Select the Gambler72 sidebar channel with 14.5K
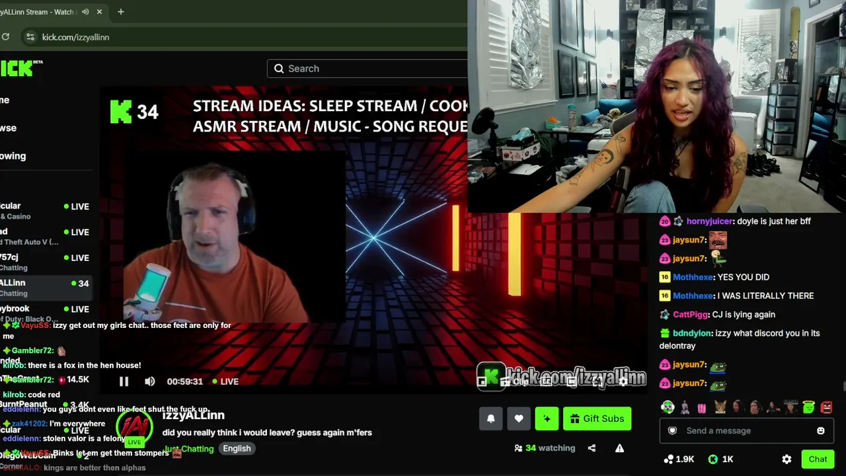Screen dimensions: 846x476 pyautogui.click(x=45, y=379)
